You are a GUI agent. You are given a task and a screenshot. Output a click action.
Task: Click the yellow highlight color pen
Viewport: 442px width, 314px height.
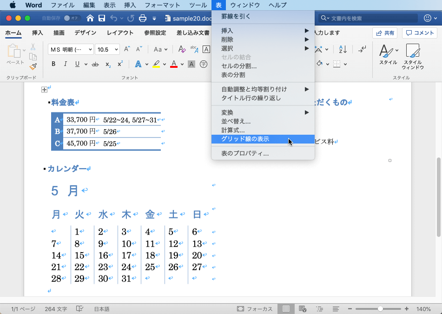157,64
